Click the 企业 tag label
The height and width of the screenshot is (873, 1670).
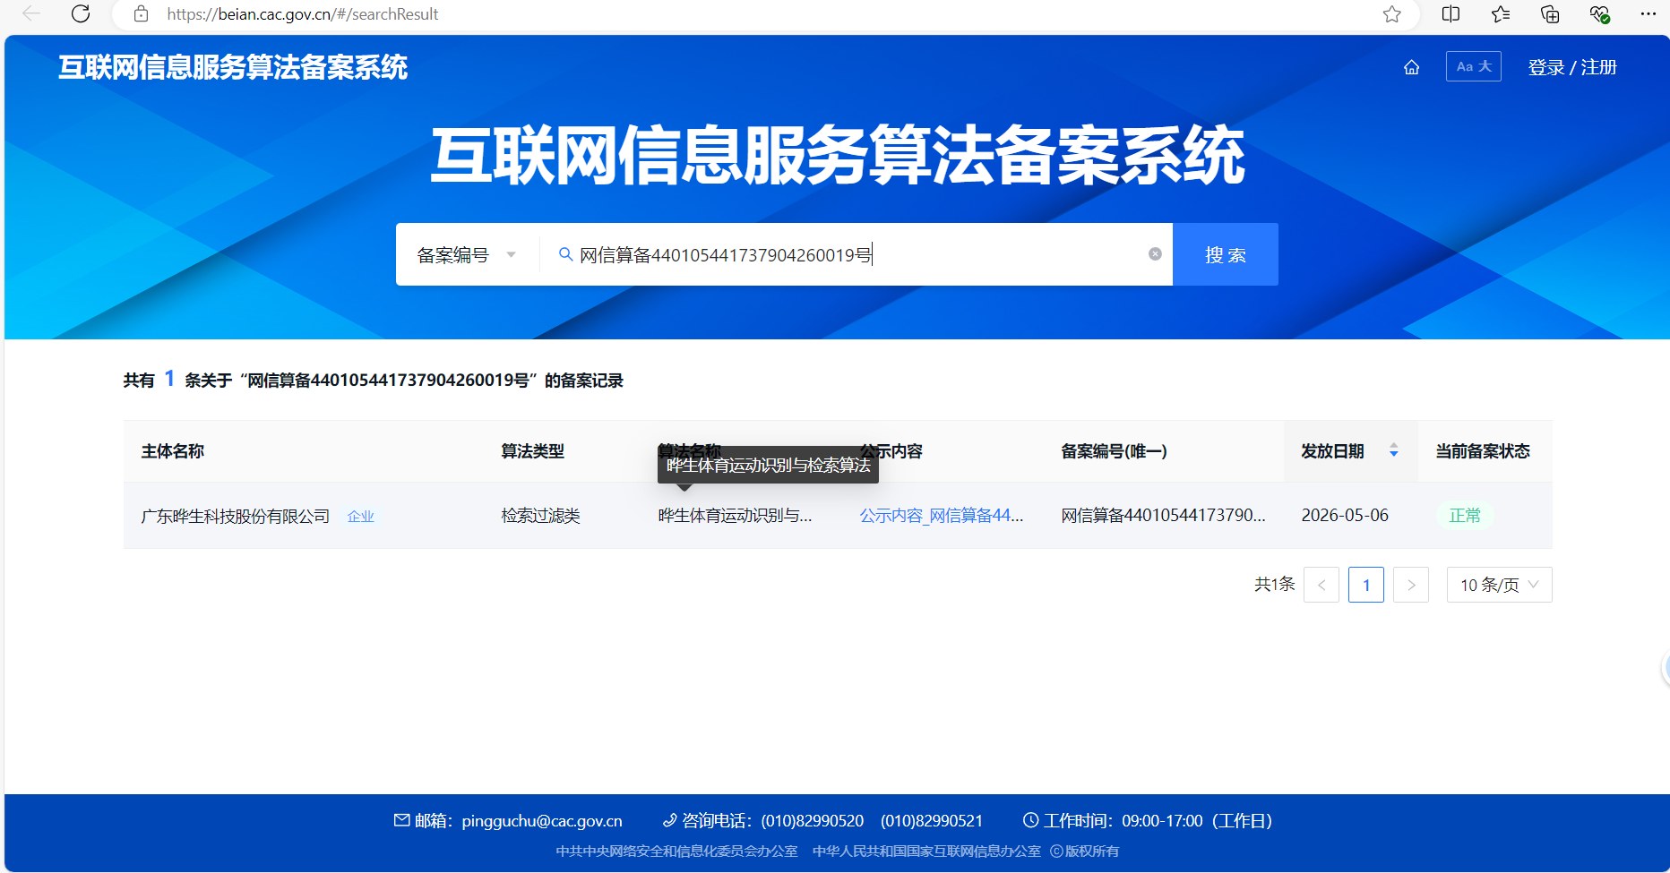click(360, 517)
